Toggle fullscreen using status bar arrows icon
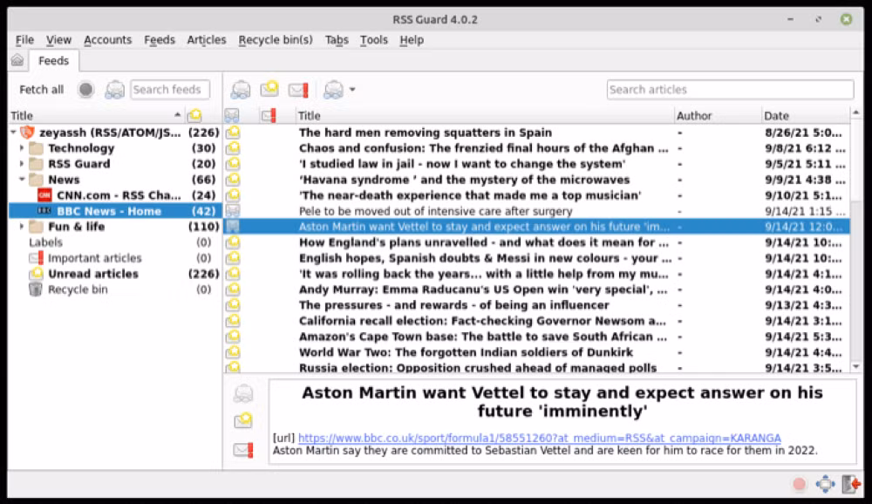The height and width of the screenshot is (504, 872). (825, 484)
